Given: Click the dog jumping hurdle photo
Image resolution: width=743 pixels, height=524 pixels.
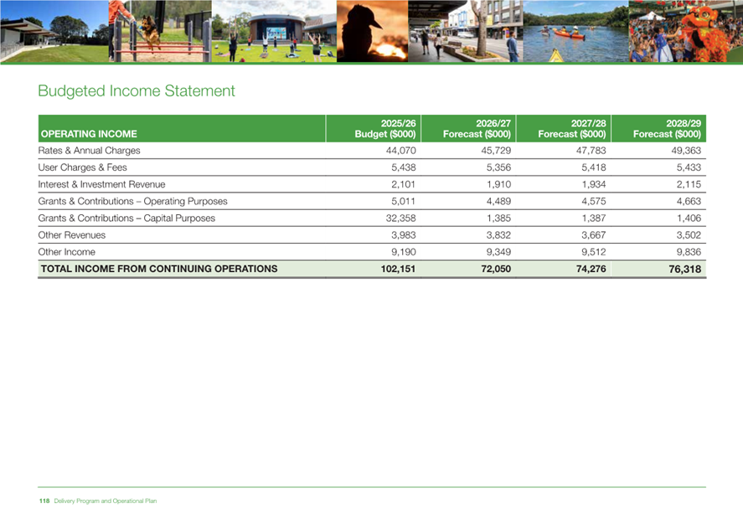Looking at the screenshot, I should click(x=160, y=31).
